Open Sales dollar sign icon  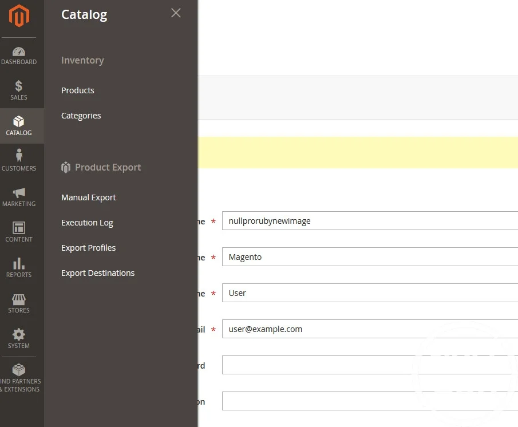(x=19, y=87)
